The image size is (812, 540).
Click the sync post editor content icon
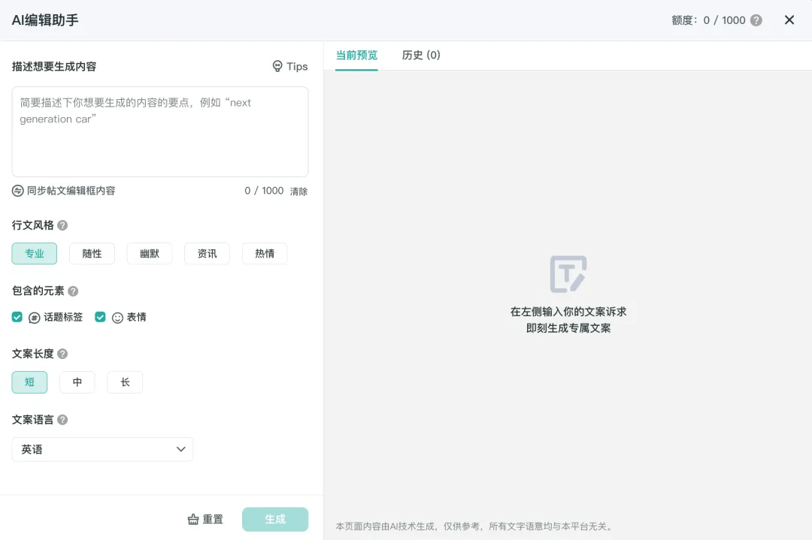click(17, 191)
